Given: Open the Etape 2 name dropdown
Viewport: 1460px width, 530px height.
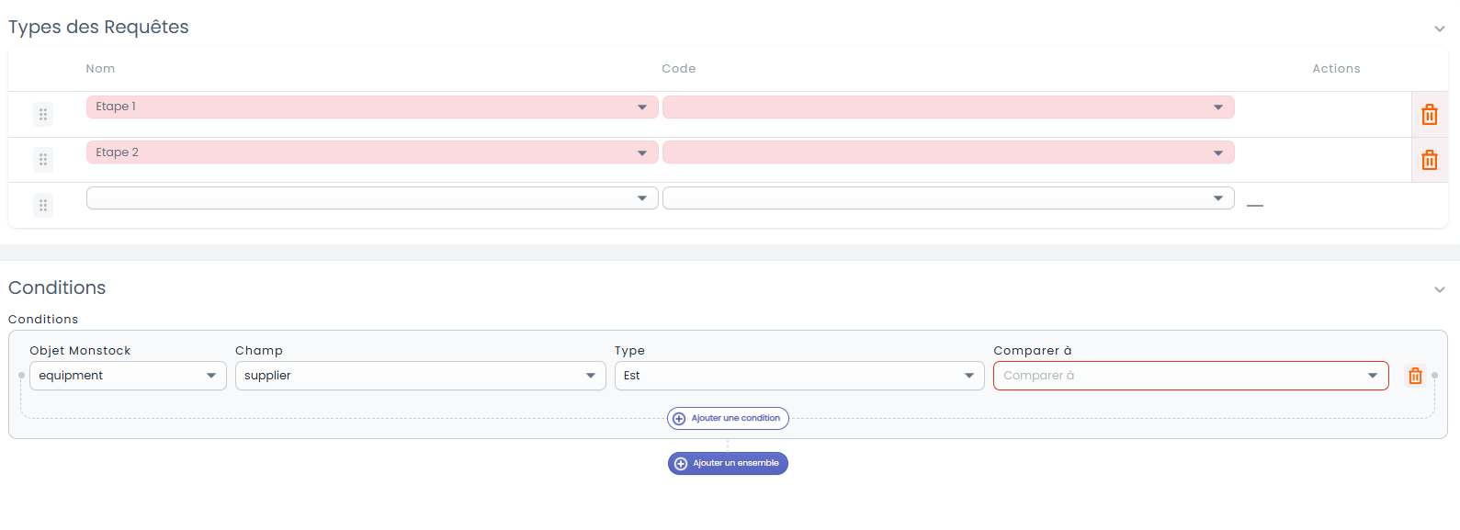Looking at the screenshot, I should pos(372,152).
